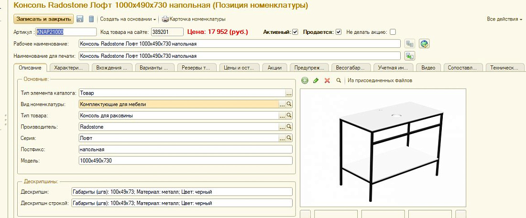Image resolution: width=526 pixels, height=218 pixels.
Task: Click the printer icon for Карточка номенклатуры
Action: point(165,19)
